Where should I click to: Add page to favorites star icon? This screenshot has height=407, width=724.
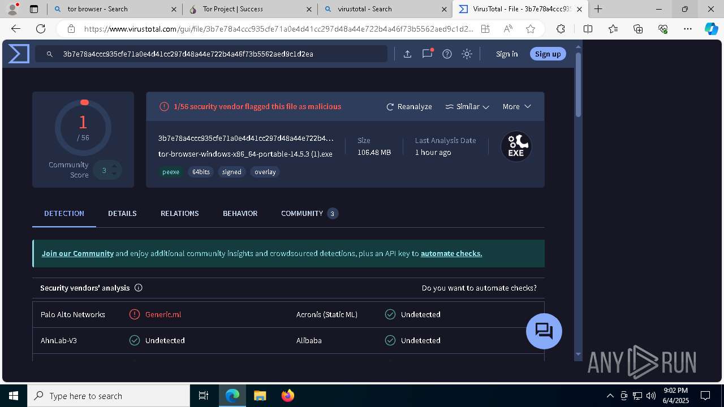pos(531,29)
